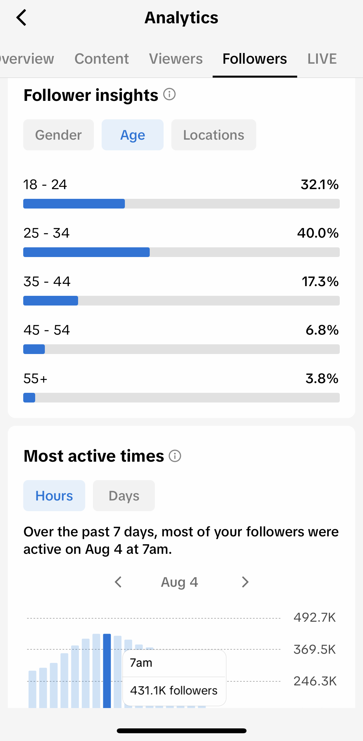Viewport: 363px width, 741px height.
Task: Open the Overview tab
Action: click(x=27, y=59)
